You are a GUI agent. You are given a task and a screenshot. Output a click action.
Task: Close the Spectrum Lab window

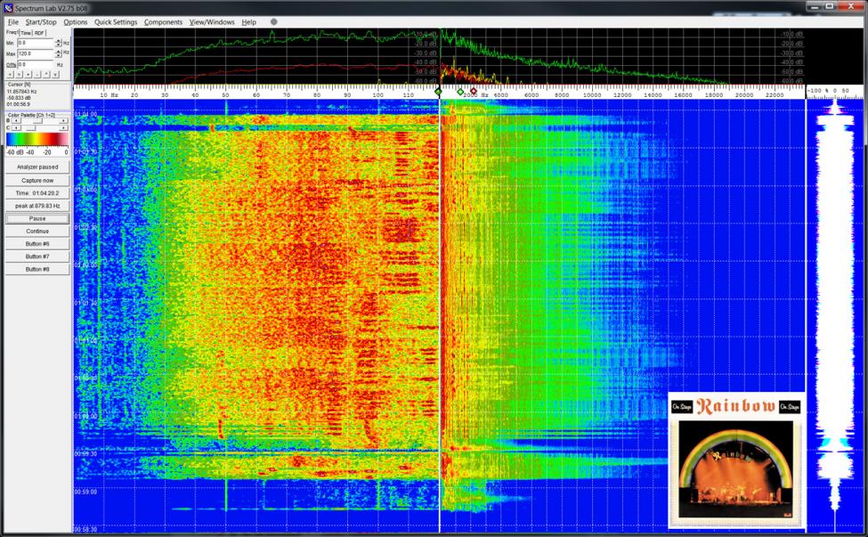tap(851, 6)
